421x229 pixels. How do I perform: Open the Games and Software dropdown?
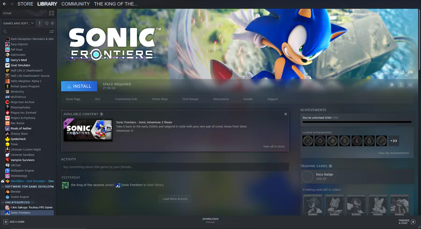[x=18, y=23]
